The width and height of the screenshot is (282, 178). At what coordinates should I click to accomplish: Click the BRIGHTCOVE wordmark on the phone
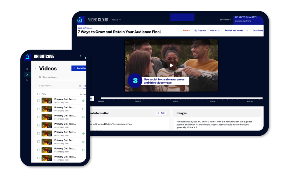click(44, 57)
